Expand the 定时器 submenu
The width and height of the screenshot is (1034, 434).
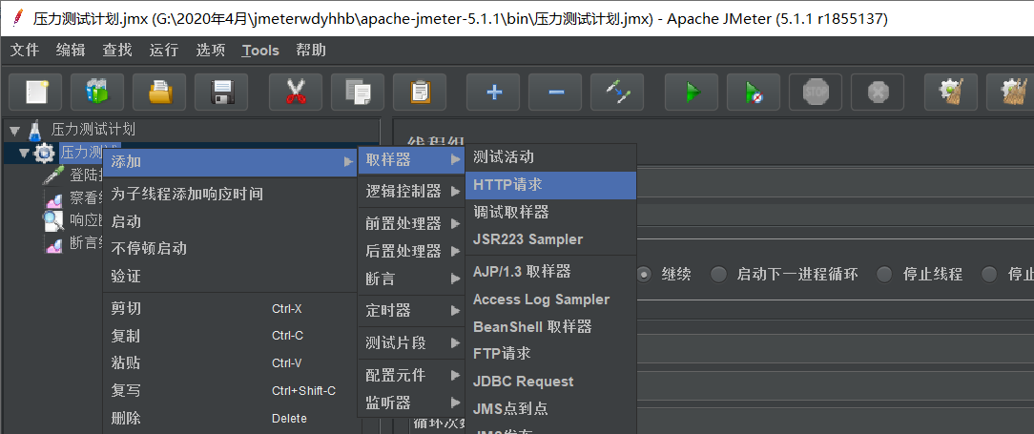pos(411,310)
